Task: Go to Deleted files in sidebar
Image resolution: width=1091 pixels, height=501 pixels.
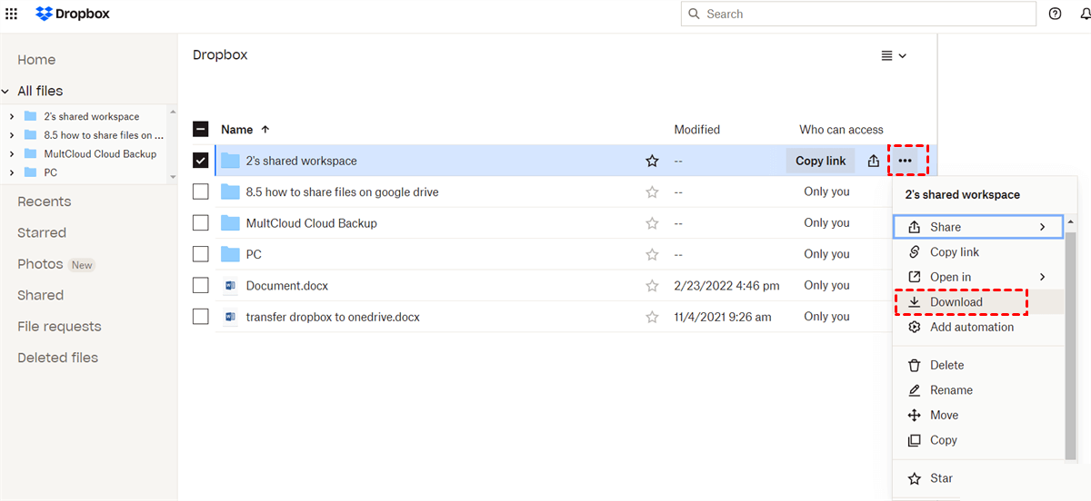Action: coord(57,358)
